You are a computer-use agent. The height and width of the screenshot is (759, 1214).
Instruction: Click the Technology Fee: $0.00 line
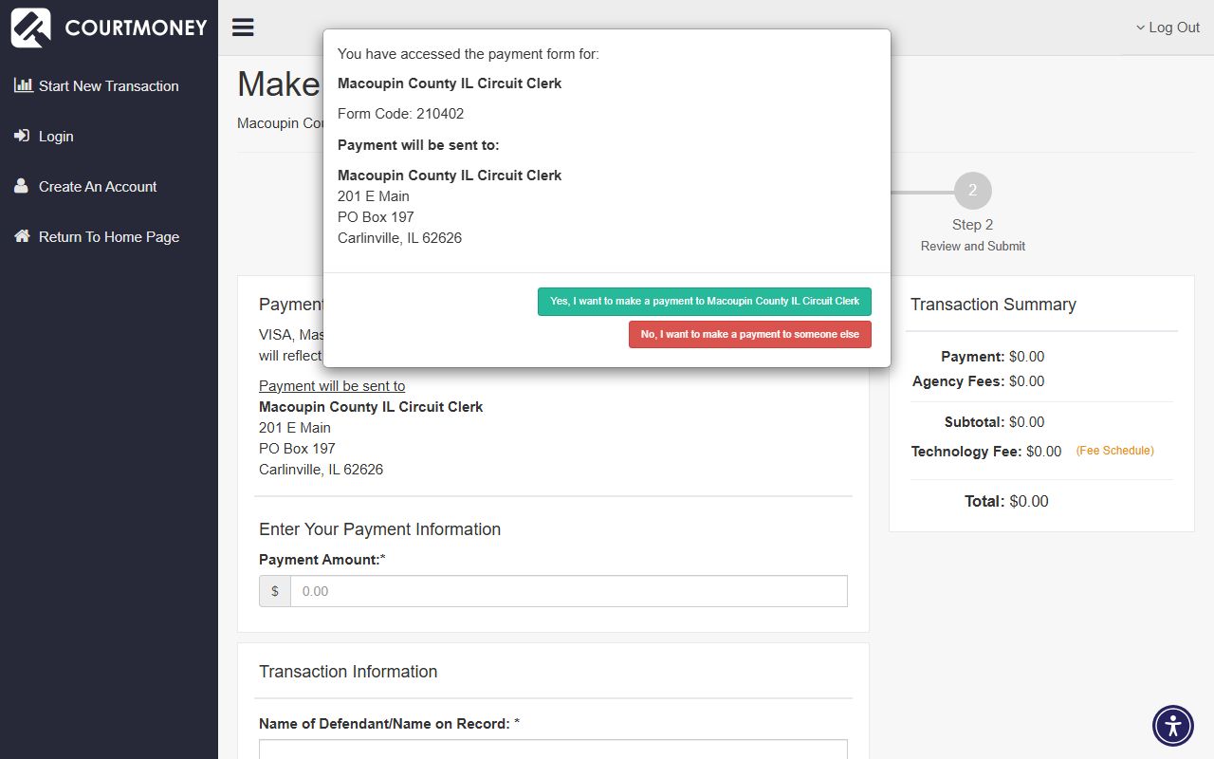(x=986, y=452)
